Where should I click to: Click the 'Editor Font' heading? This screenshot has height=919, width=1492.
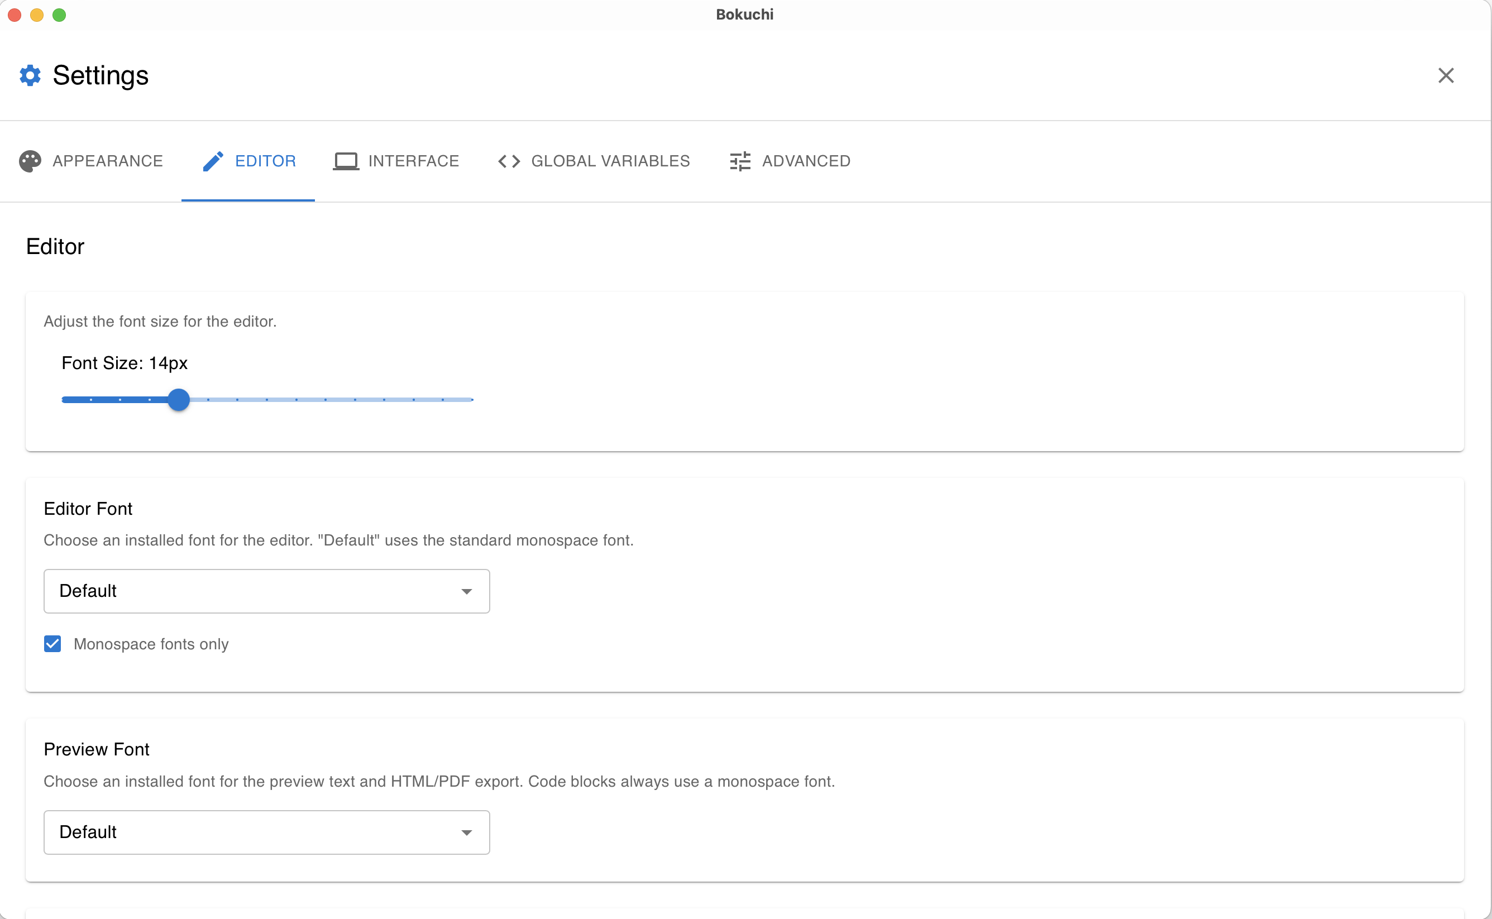88,509
